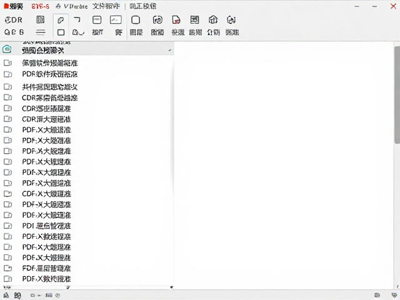This screenshot has height=300, width=400.
Task: Click the small circle icon in status bar
Action: coord(57,296)
